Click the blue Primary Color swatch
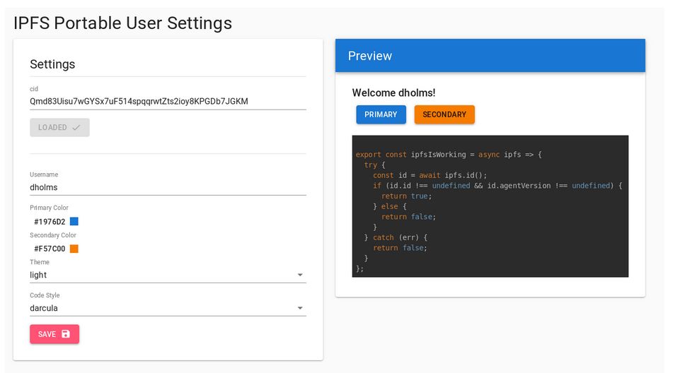The width and height of the screenshot is (673, 373). pyautogui.click(x=74, y=221)
